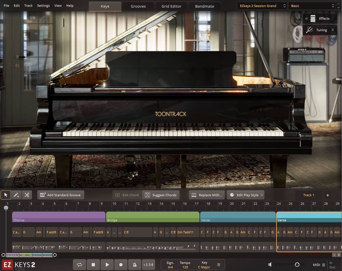Open the Replace MIDI dialog
Viewport: 342px width, 271px height.
click(x=207, y=195)
